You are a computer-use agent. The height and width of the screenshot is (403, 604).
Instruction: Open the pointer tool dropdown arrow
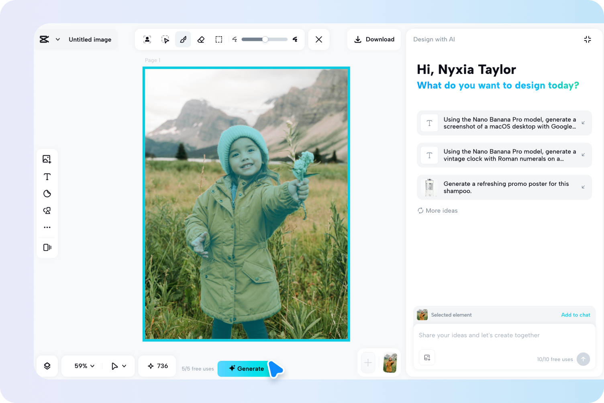click(124, 366)
